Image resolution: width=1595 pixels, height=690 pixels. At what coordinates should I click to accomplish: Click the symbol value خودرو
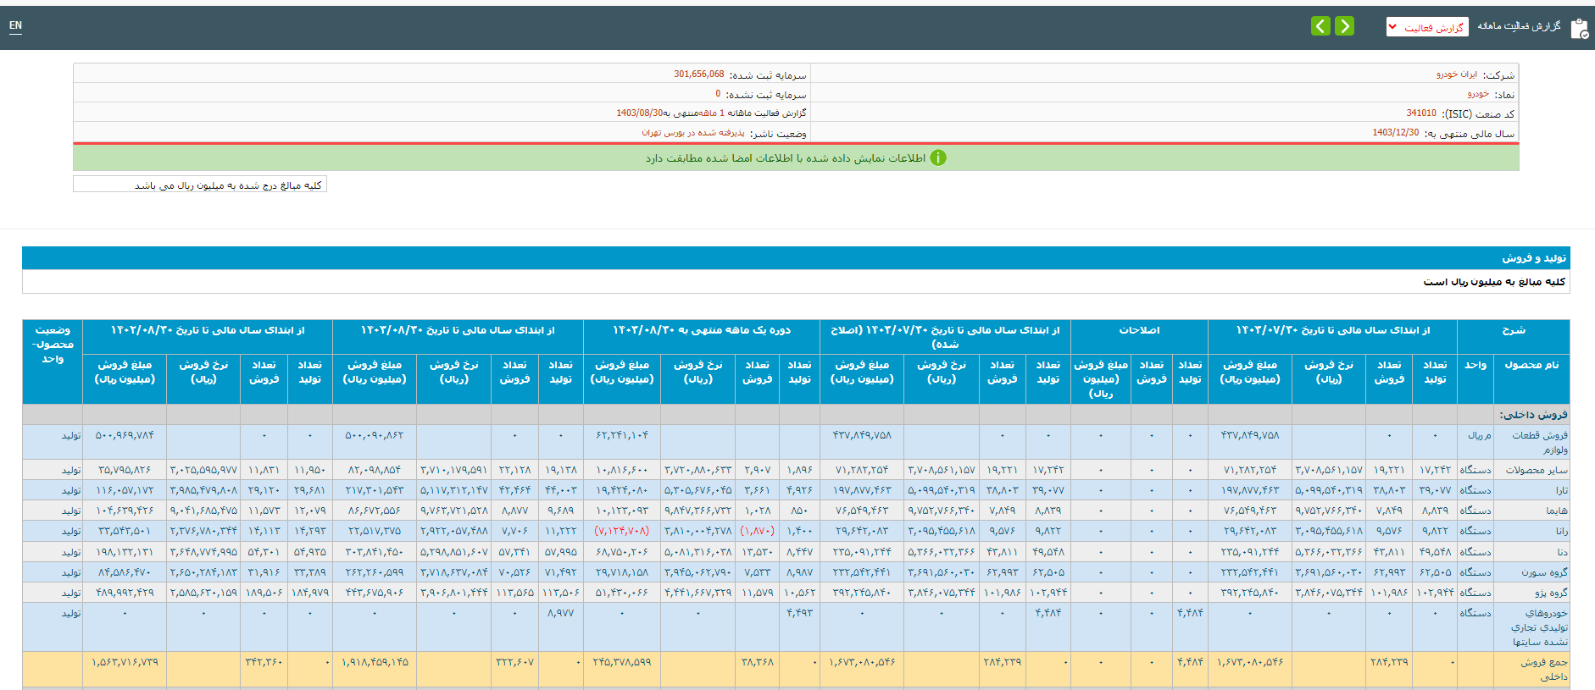click(1478, 94)
